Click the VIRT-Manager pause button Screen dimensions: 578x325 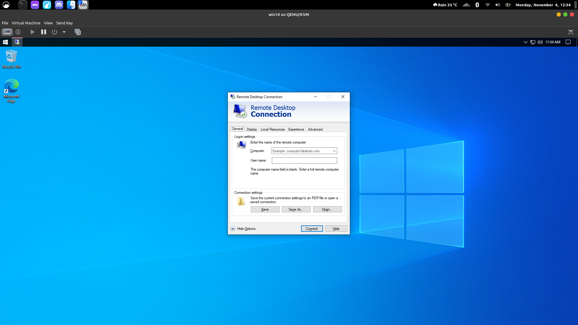coord(44,32)
